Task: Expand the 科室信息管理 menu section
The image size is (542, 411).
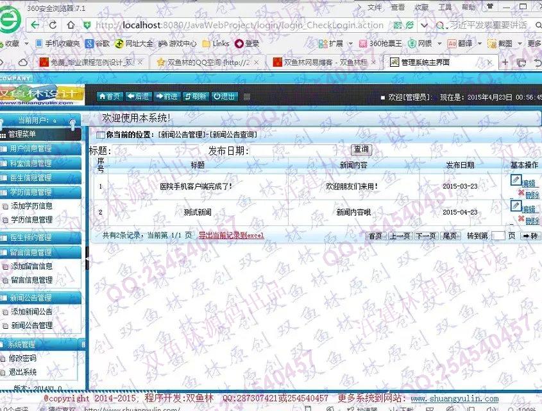Action: (40, 163)
